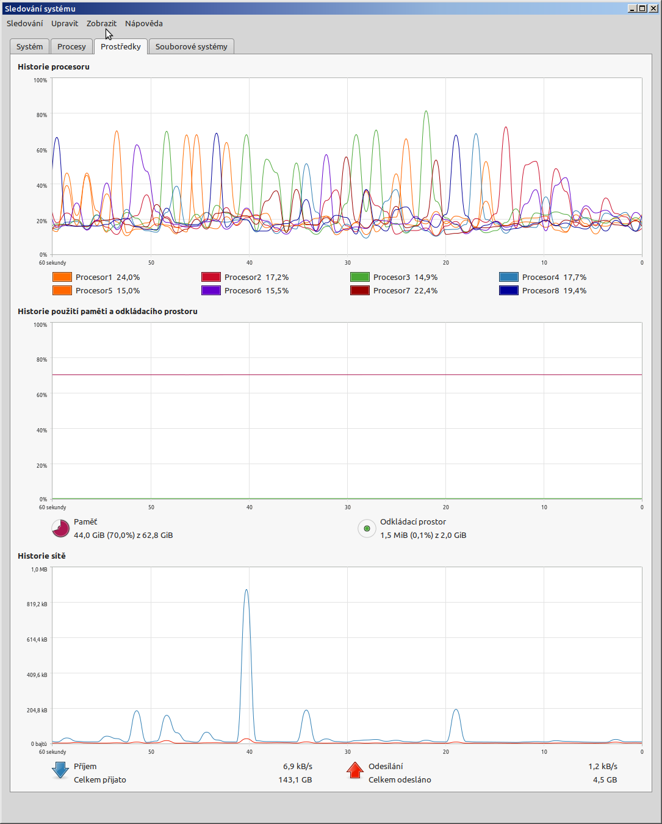
Task: Click the Procesor8 19,4% label
Action: [555, 290]
